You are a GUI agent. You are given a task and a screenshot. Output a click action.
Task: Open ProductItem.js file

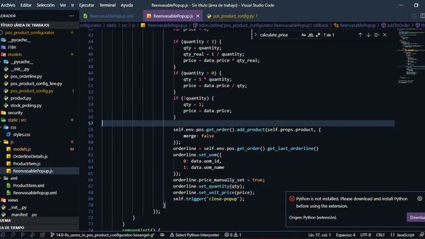[27, 164]
